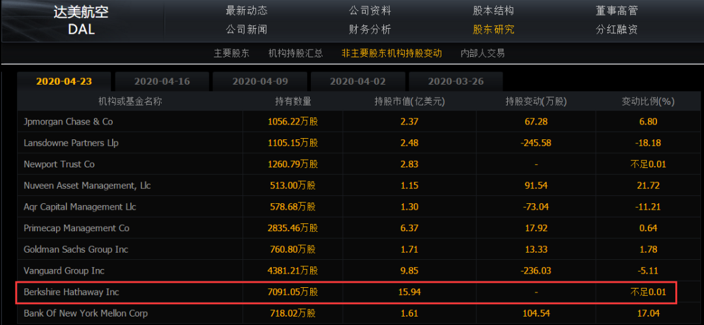Select Newport Trust Co institution name
The width and height of the screenshot is (704, 325).
tap(59, 164)
